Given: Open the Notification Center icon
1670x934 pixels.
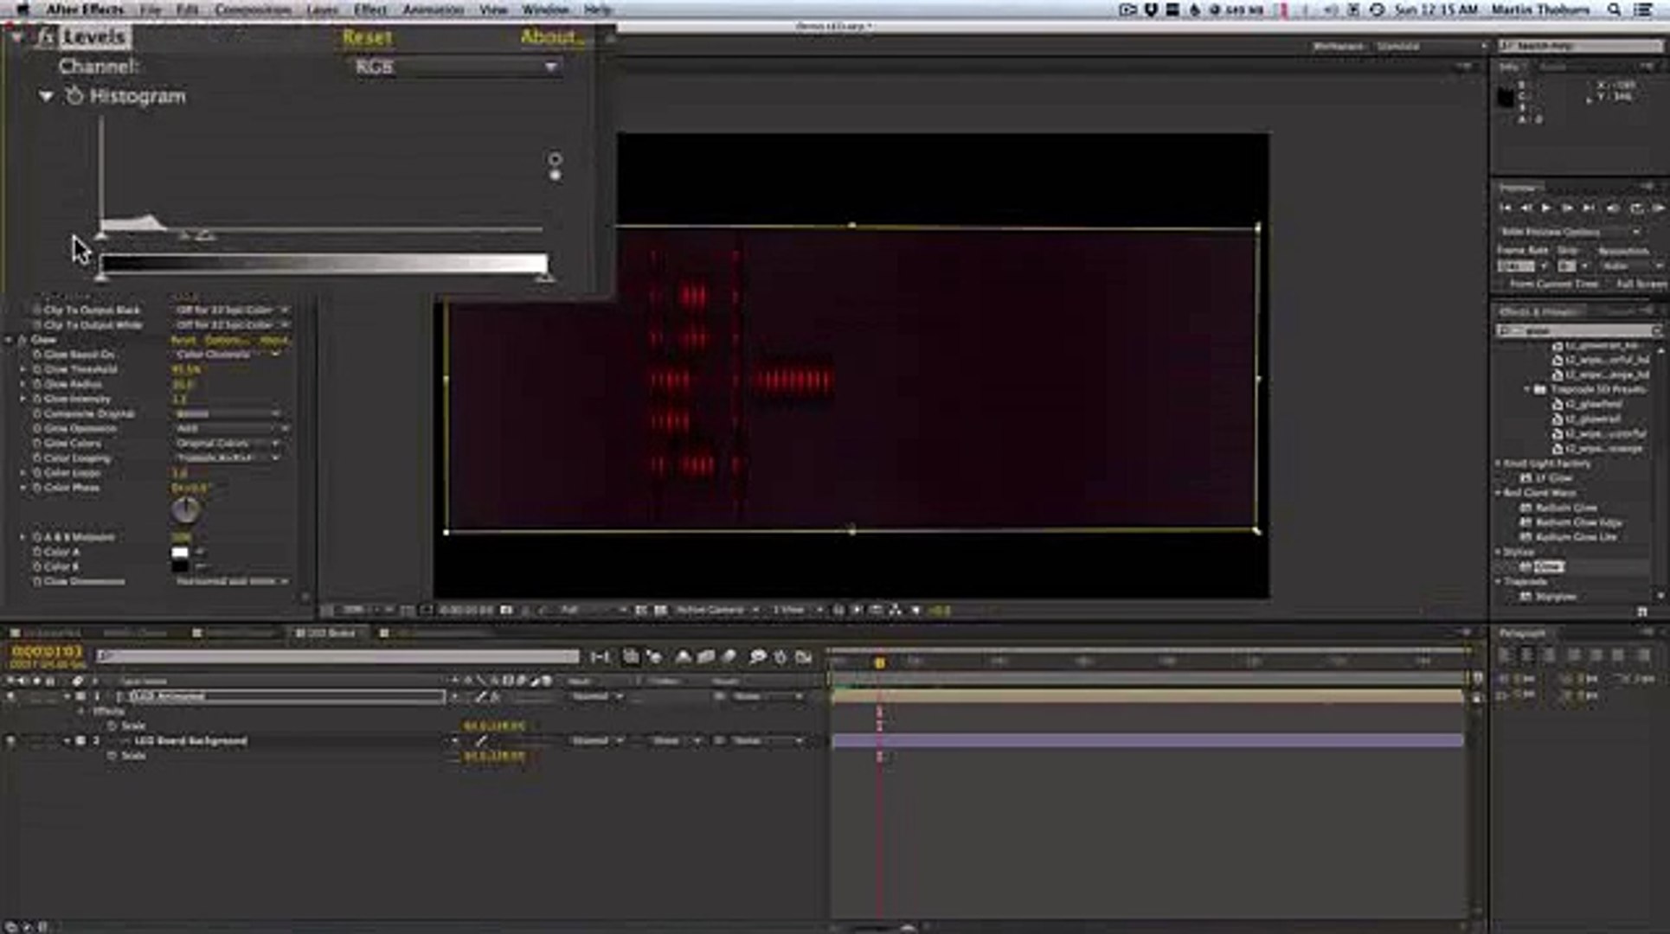Looking at the screenshot, I should [x=1643, y=10].
